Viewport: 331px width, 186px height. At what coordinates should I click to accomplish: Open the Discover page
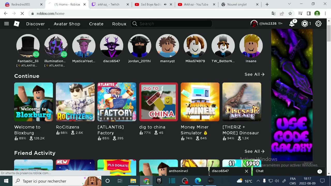tap(35, 24)
